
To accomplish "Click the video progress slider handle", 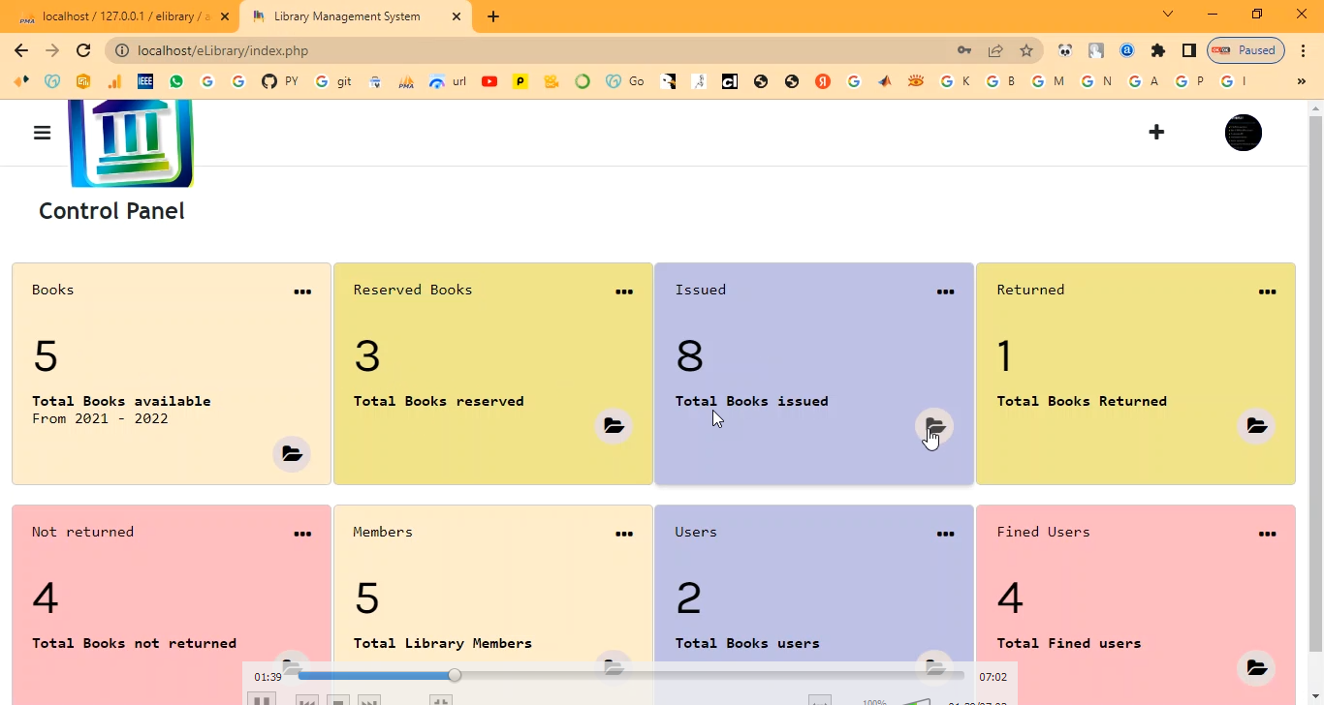I will tap(455, 675).
